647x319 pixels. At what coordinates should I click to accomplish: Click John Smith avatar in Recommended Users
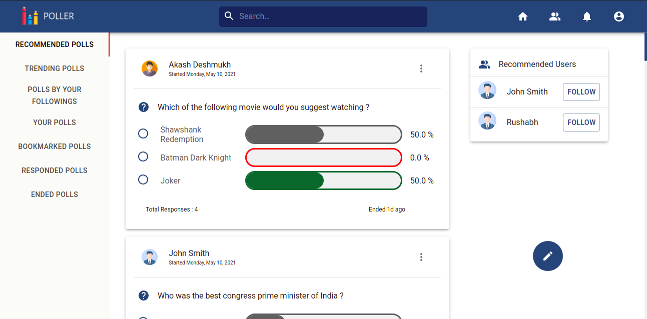pyautogui.click(x=487, y=90)
